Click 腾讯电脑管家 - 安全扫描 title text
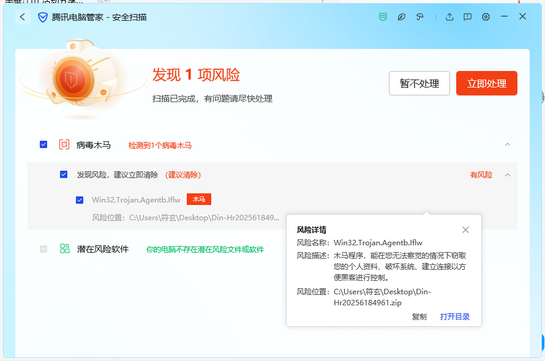Viewport: 545px width, 361px height. 99,17
